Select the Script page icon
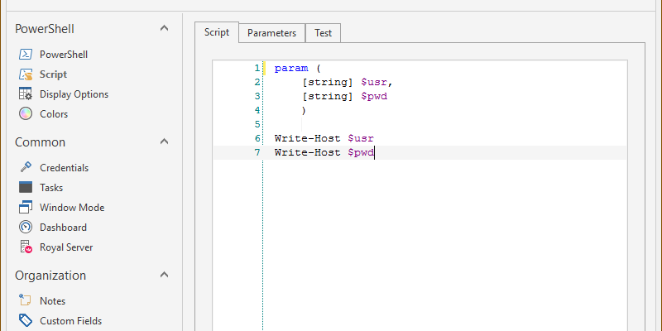 [25, 74]
